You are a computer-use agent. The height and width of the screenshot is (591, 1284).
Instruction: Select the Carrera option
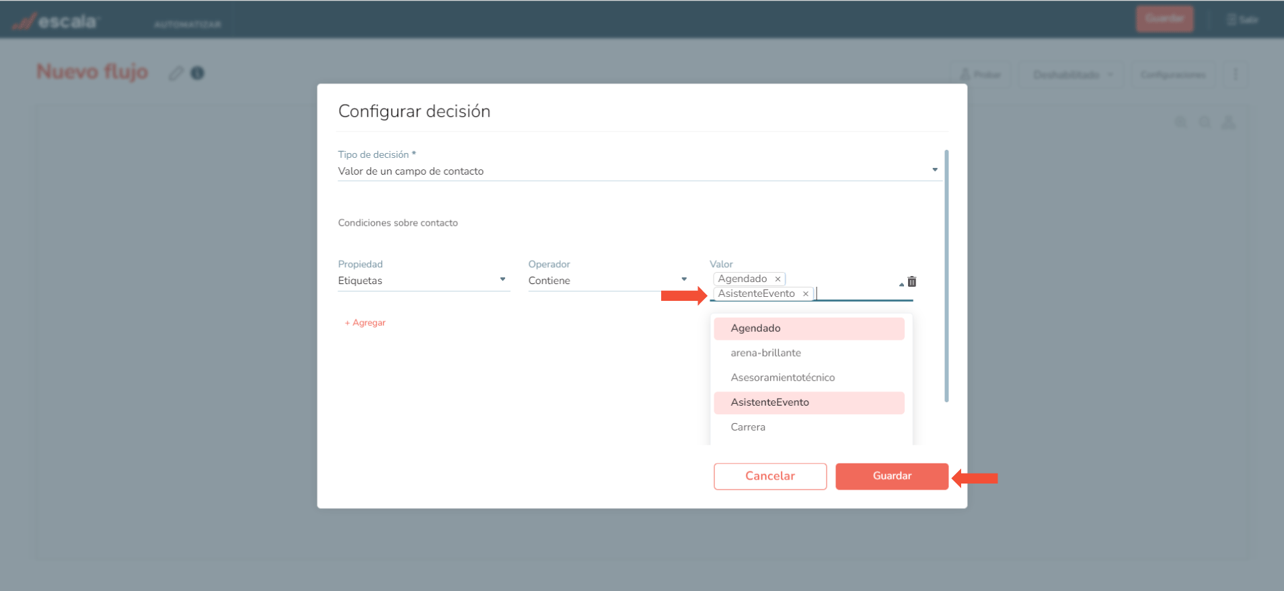coord(809,427)
